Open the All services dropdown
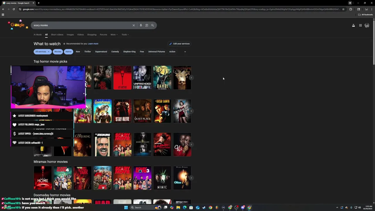The image size is (375, 211). 42,52
